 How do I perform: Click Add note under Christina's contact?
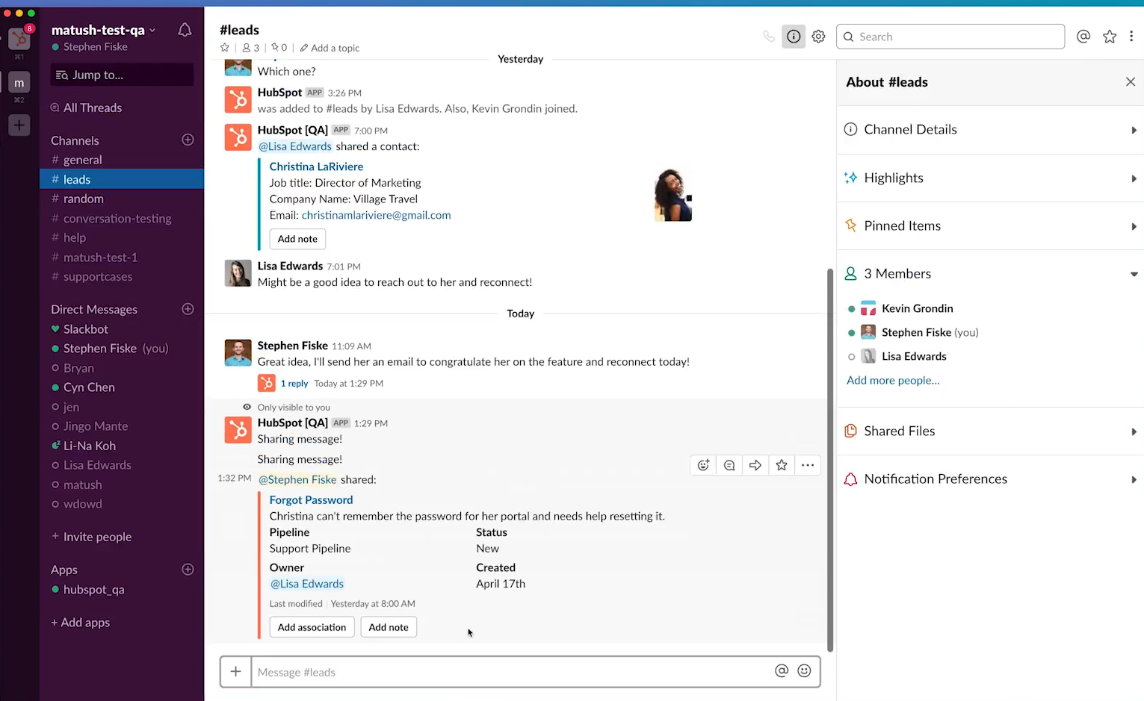pos(297,239)
